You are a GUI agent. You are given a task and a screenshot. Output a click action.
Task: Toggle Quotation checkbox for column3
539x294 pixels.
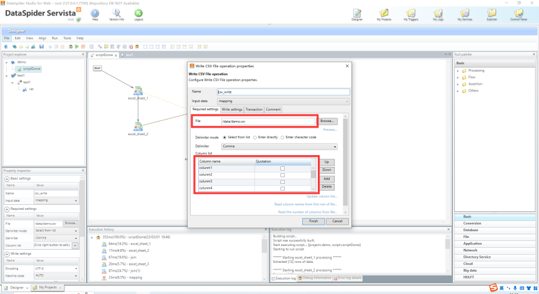pos(282,182)
